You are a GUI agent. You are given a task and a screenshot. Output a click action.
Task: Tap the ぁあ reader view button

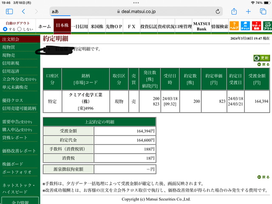[55, 11]
